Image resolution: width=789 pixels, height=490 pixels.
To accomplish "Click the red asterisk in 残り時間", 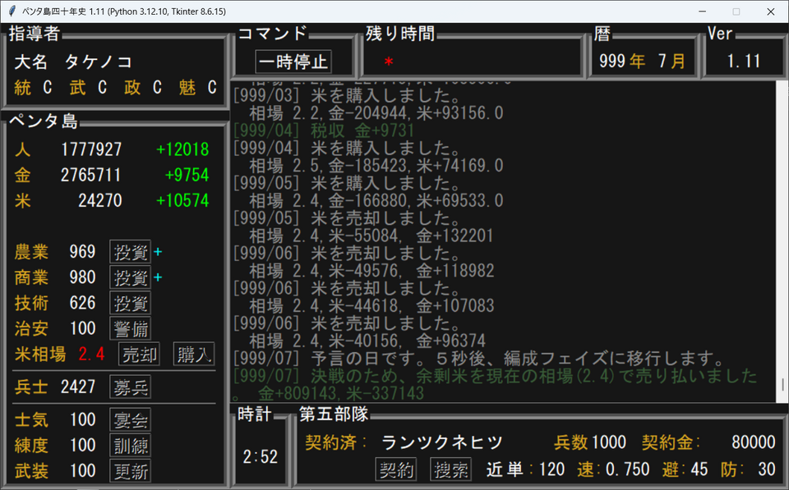I will click(x=389, y=62).
